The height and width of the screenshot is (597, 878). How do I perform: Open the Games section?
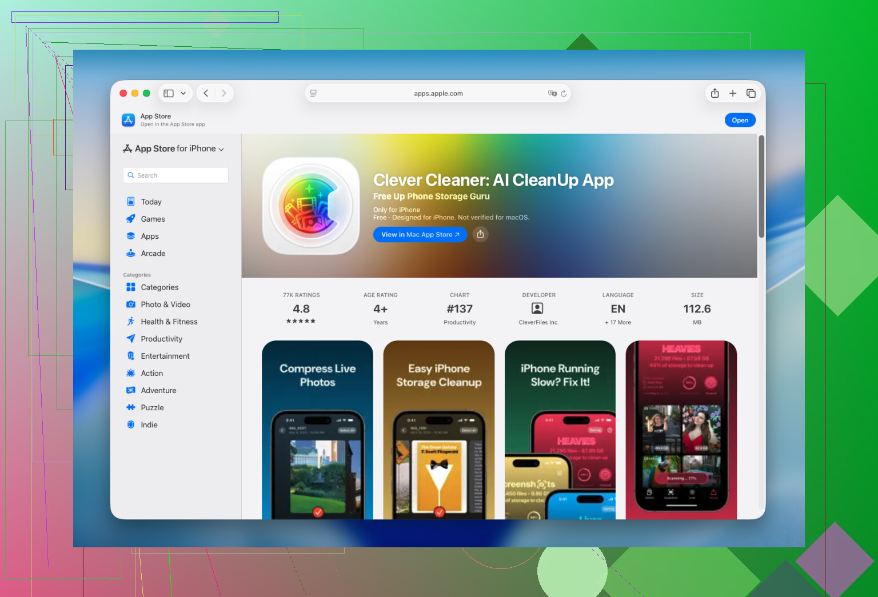153,219
